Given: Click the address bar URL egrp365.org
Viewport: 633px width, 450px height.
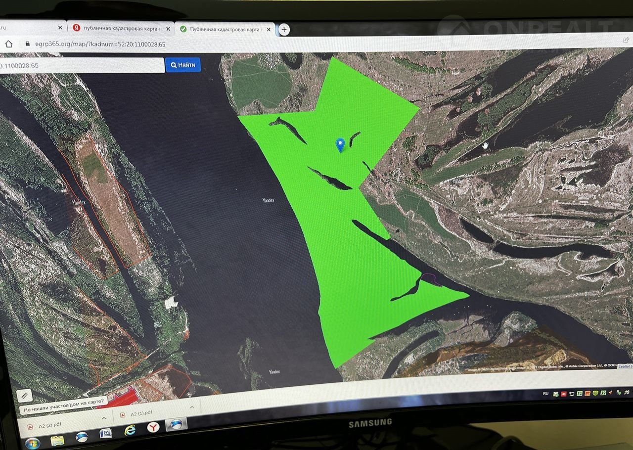Looking at the screenshot, I should (x=99, y=44).
